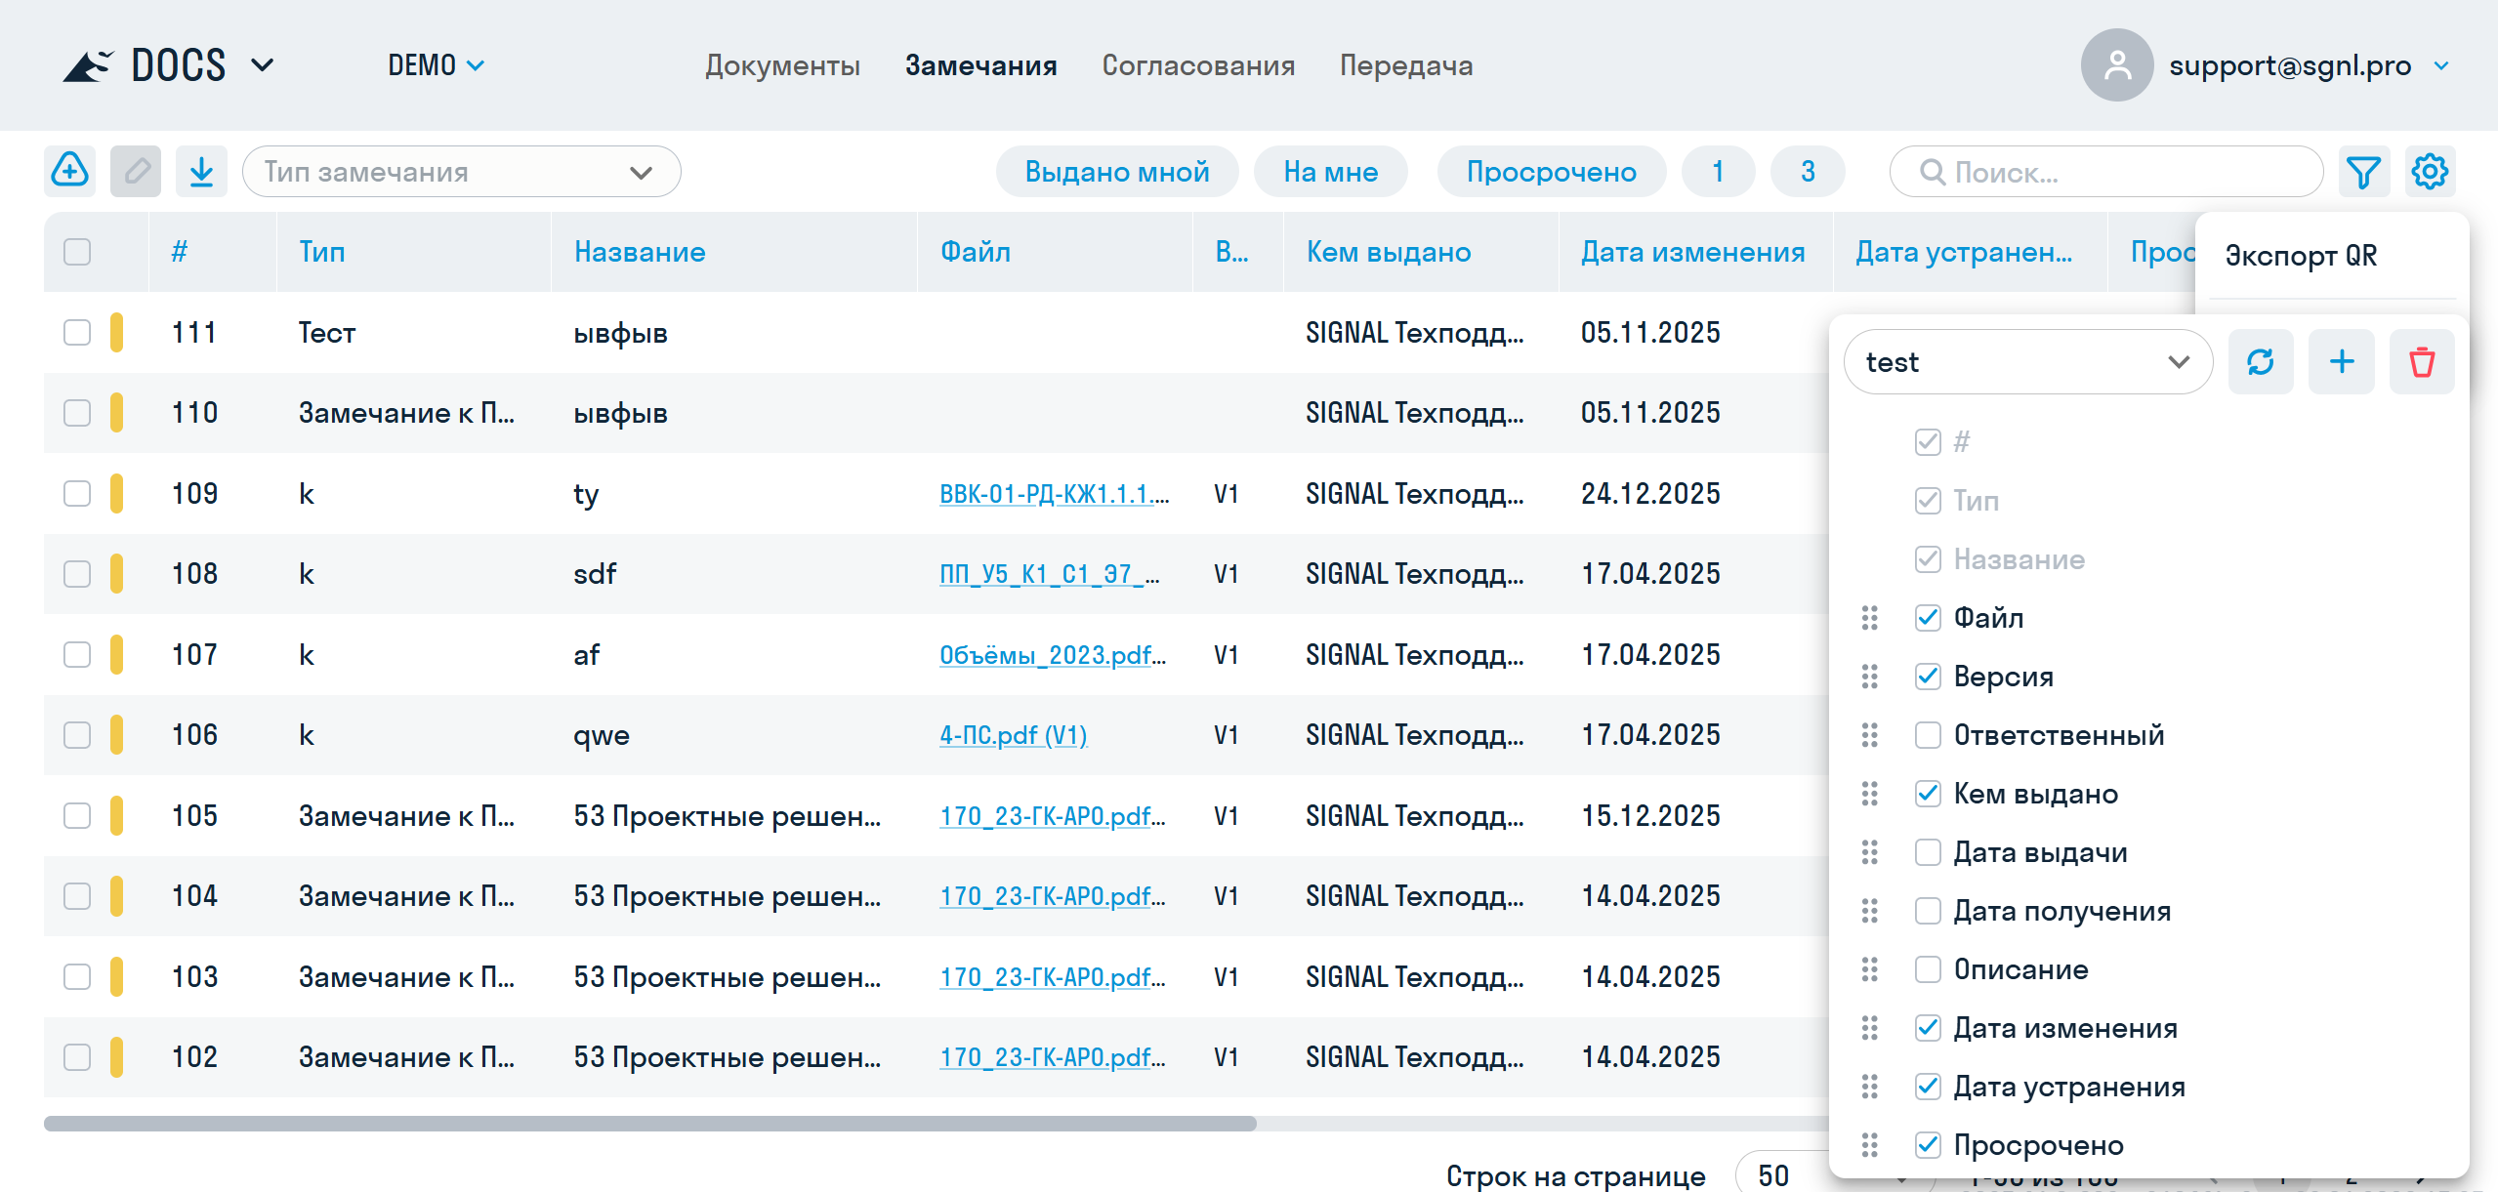
Task: Click the add remark plus icon
Action: point(70,172)
